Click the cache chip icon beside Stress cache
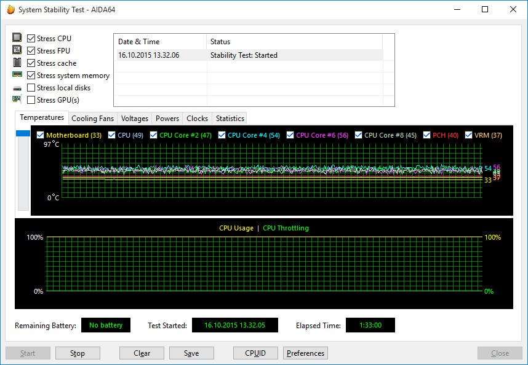This screenshot has height=365, width=528. pos(17,63)
